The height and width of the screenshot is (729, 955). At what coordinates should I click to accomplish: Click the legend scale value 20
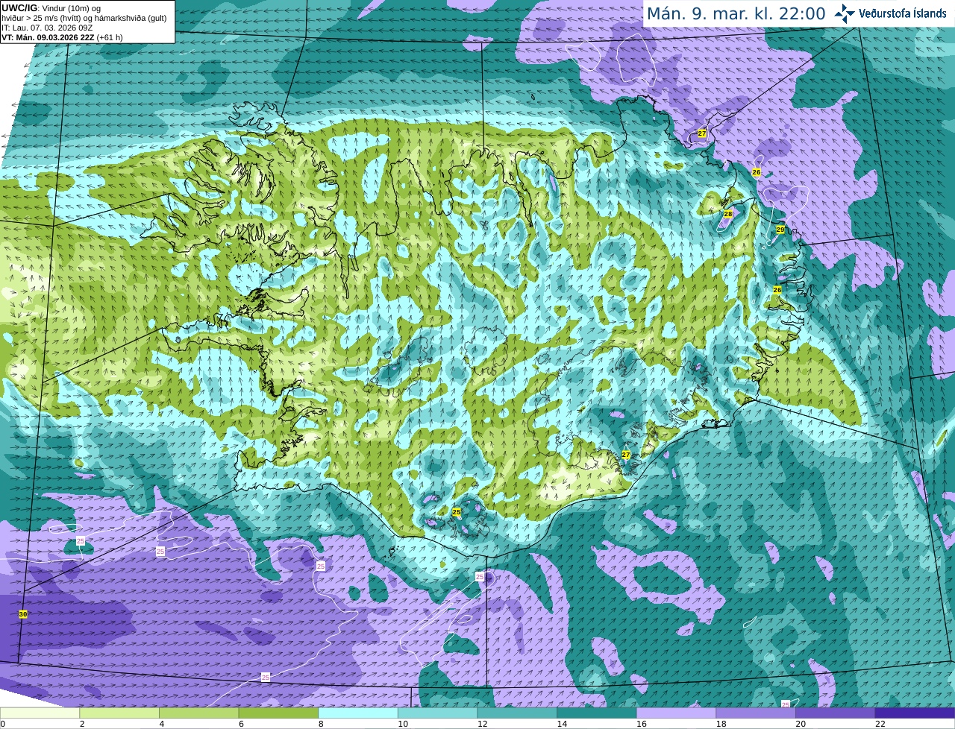click(x=801, y=724)
